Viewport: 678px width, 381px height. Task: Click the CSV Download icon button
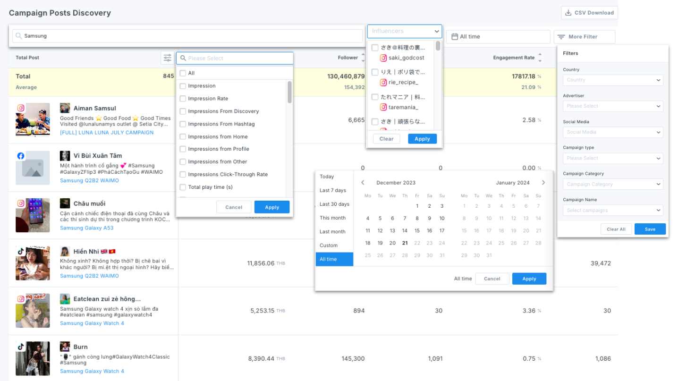click(589, 13)
